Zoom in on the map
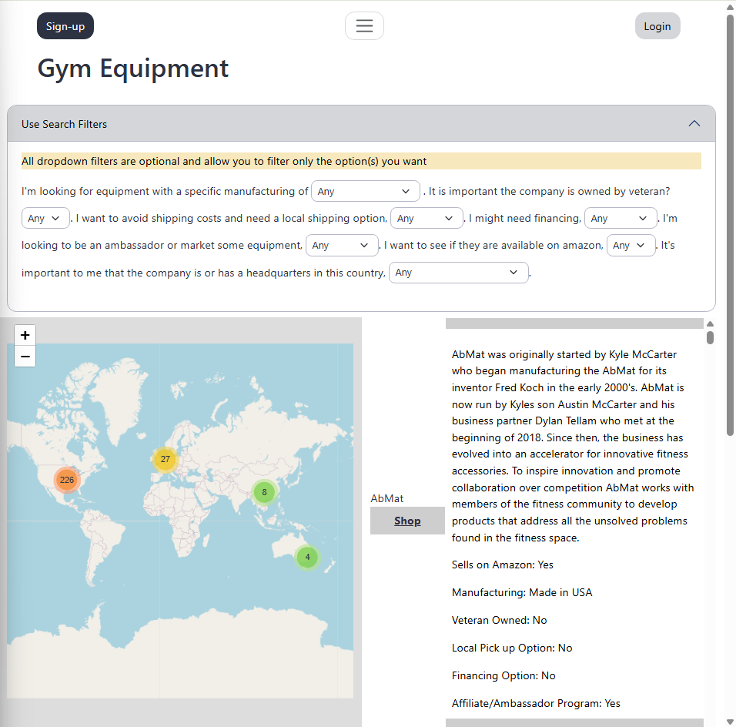736x727 pixels. pyautogui.click(x=25, y=335)
